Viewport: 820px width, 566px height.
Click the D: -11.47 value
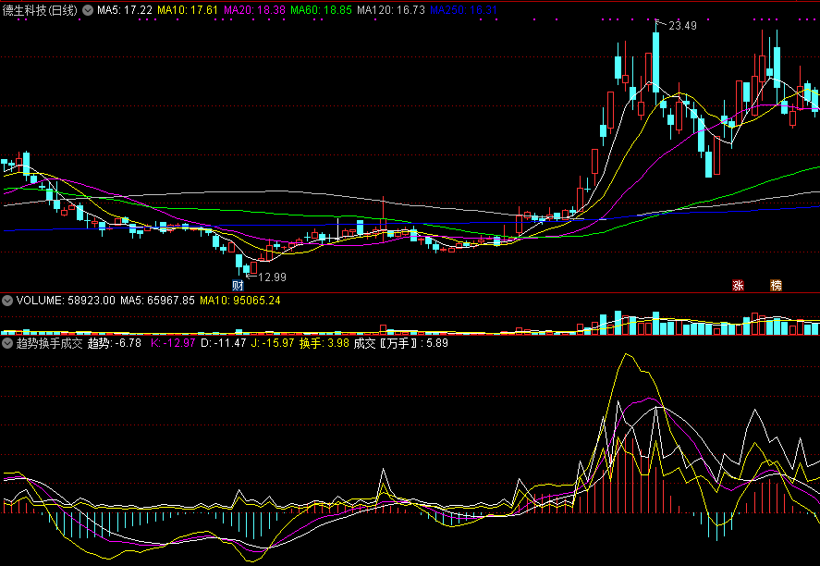[x=224, y=343]
